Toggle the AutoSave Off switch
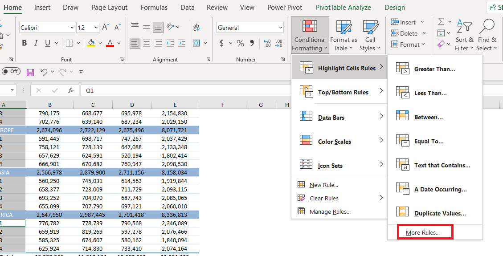The image size is (503, 256). pyautogui.click(x=11, y=71)
